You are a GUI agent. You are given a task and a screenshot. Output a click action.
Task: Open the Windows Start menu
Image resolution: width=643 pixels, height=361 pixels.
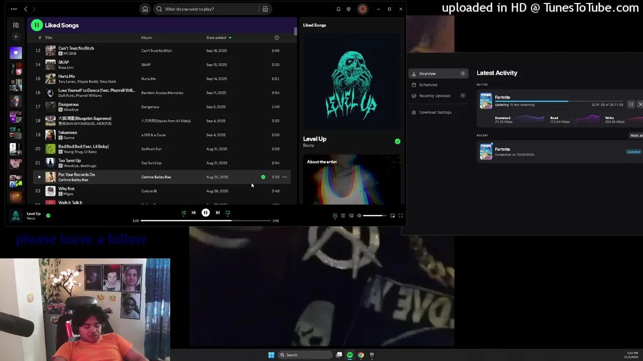[271, 355]
